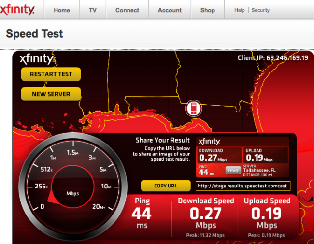Click the Ping label in the results bar
Image resolution: width=314 pixels, height=244 pixels.
pyautogui.click(x=142, y=201)
